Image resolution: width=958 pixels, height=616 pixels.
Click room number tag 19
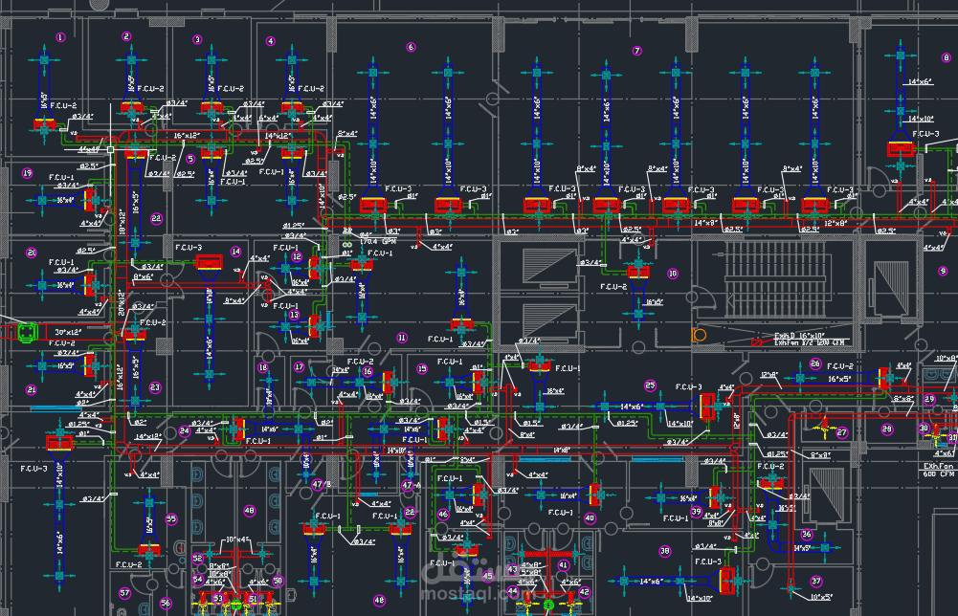point(27,173)
